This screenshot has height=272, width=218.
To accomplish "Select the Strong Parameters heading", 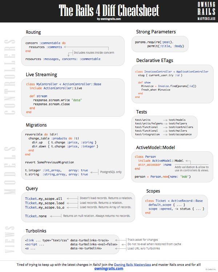I will pyautogui.click(x=156, y=32).
